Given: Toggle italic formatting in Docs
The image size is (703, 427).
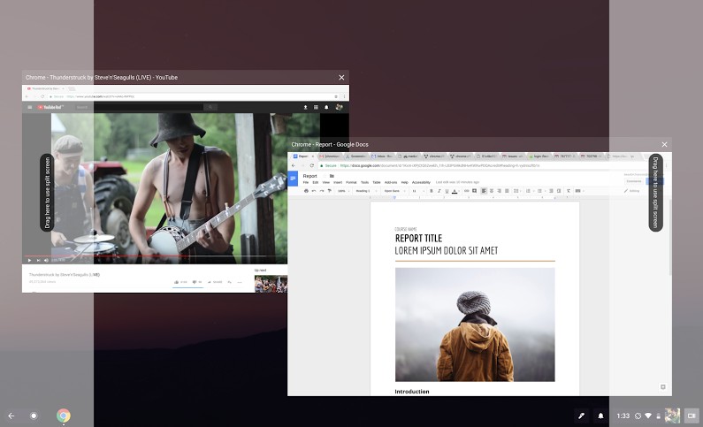Looking at the screenshot, I should pyautogui.click(x=439, y=191).
